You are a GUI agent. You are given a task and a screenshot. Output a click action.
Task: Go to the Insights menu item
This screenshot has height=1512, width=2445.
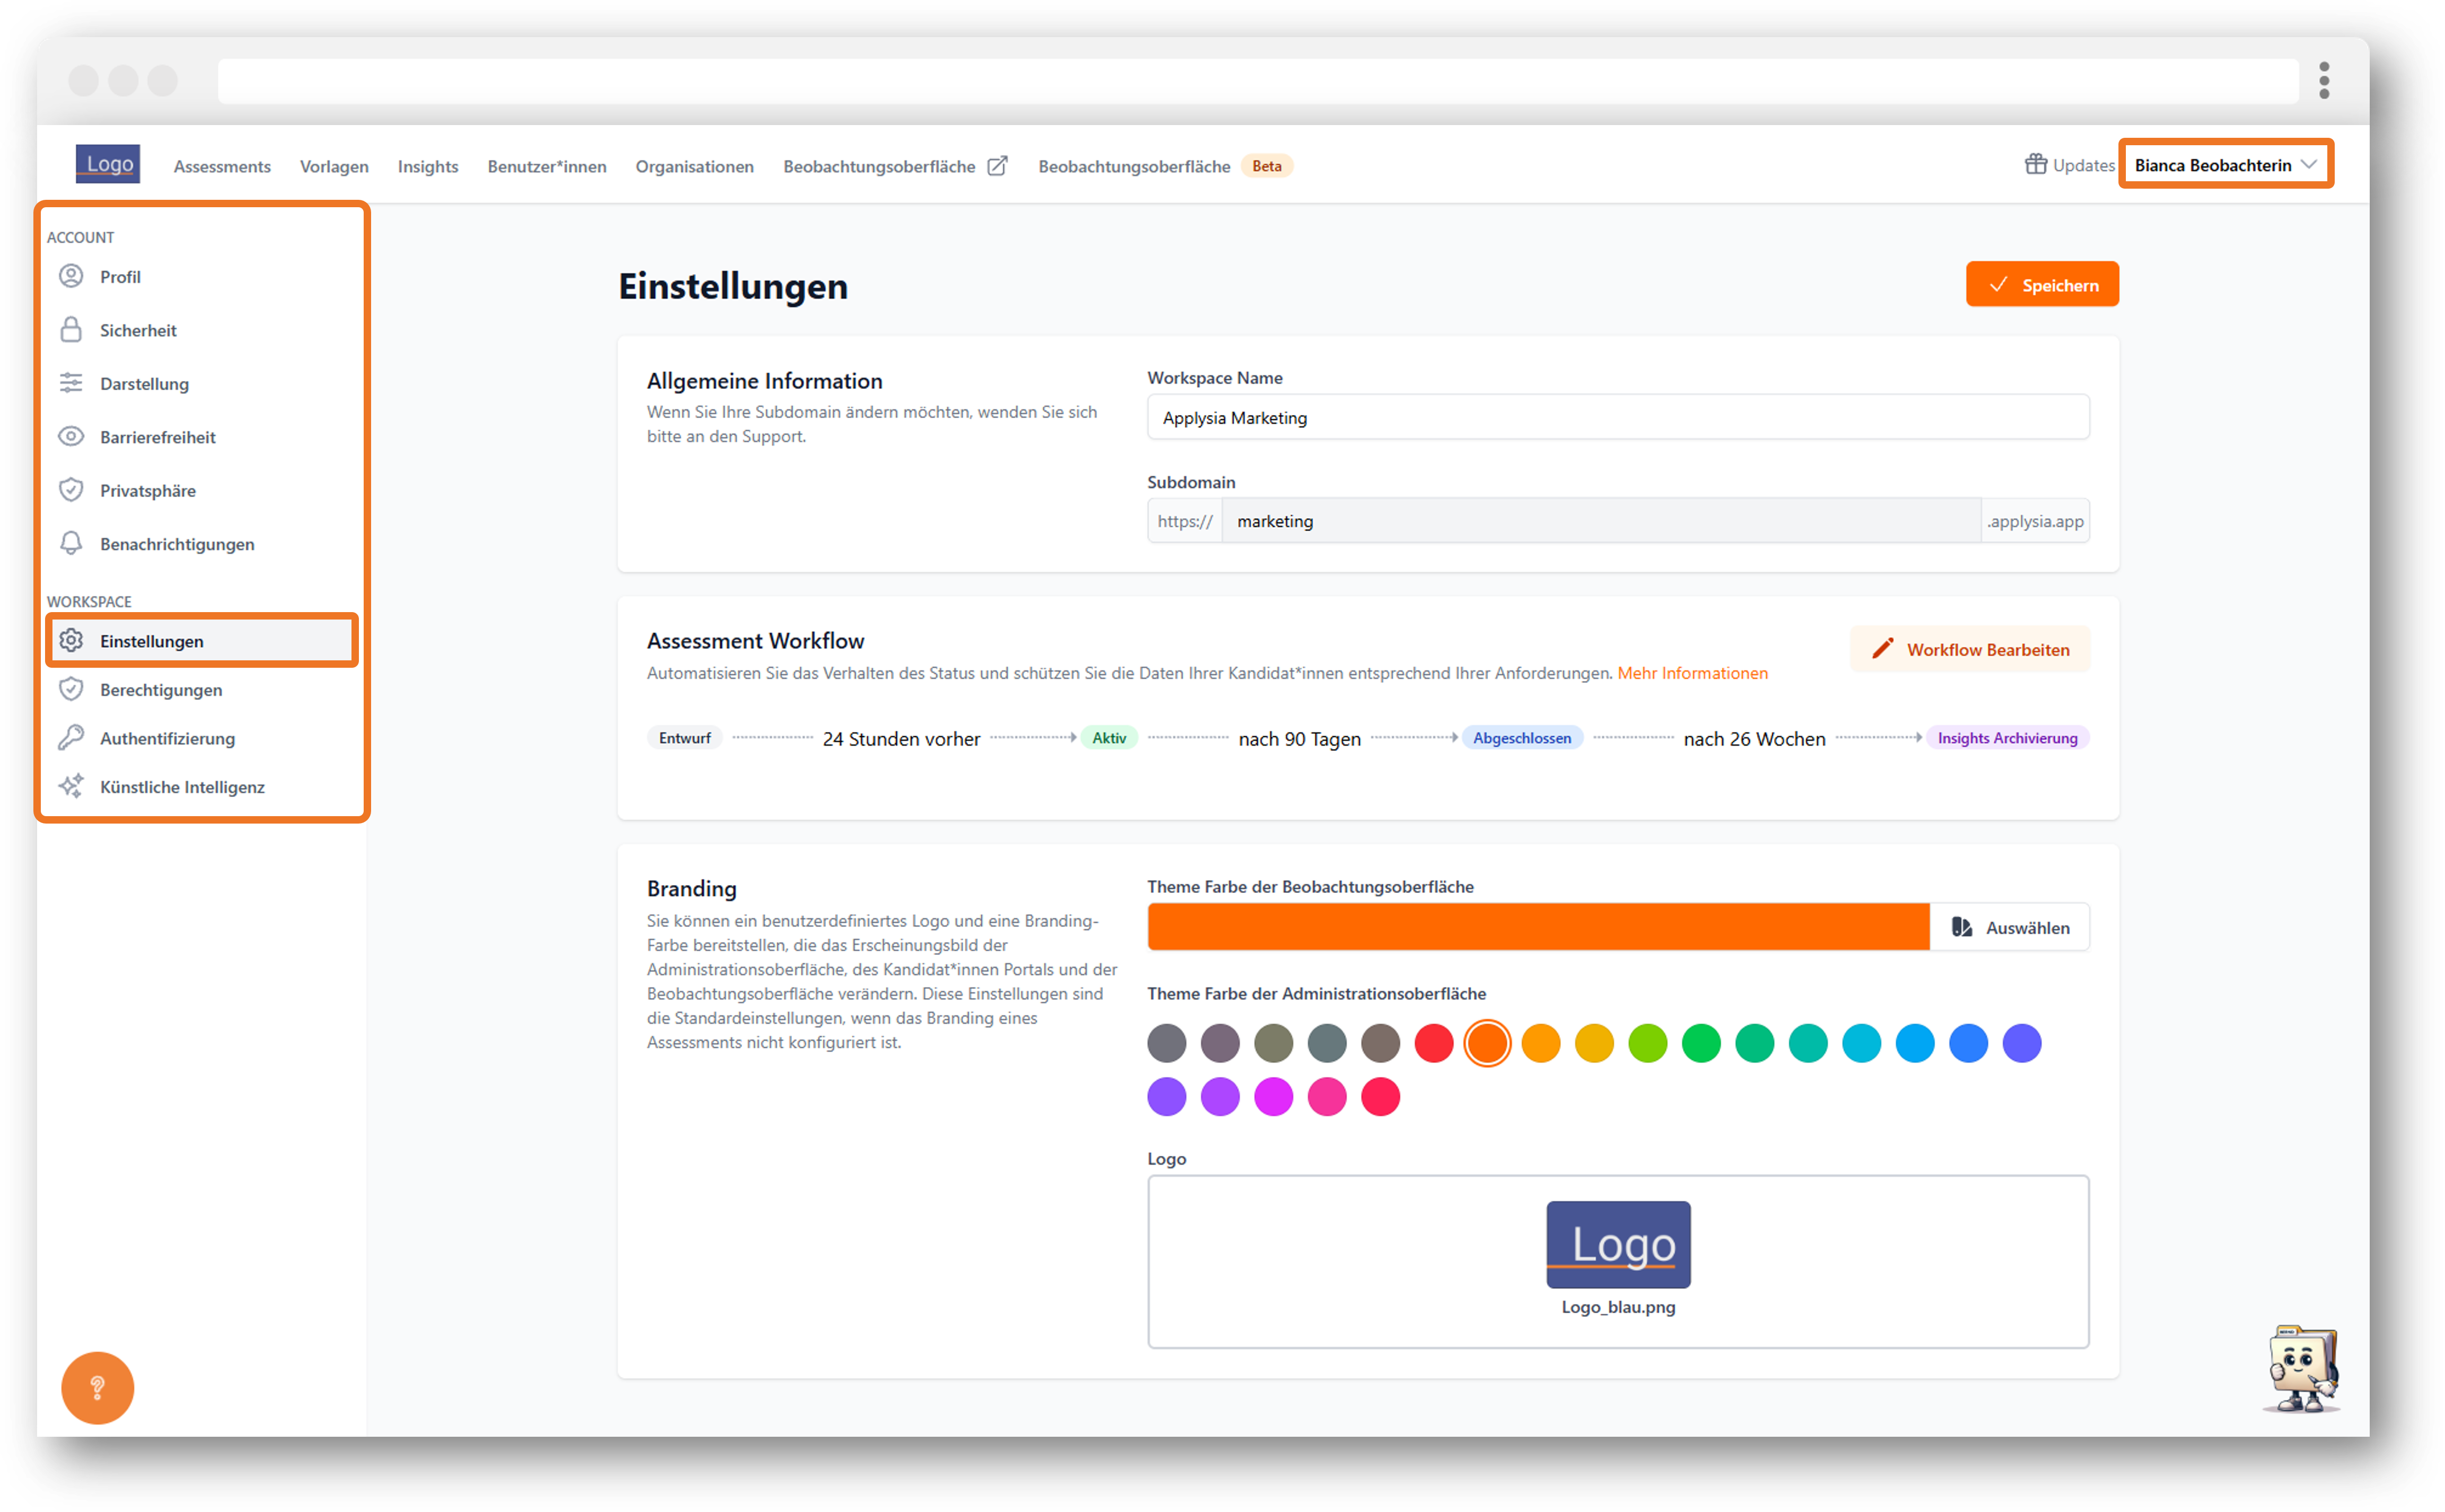(428, 166)
